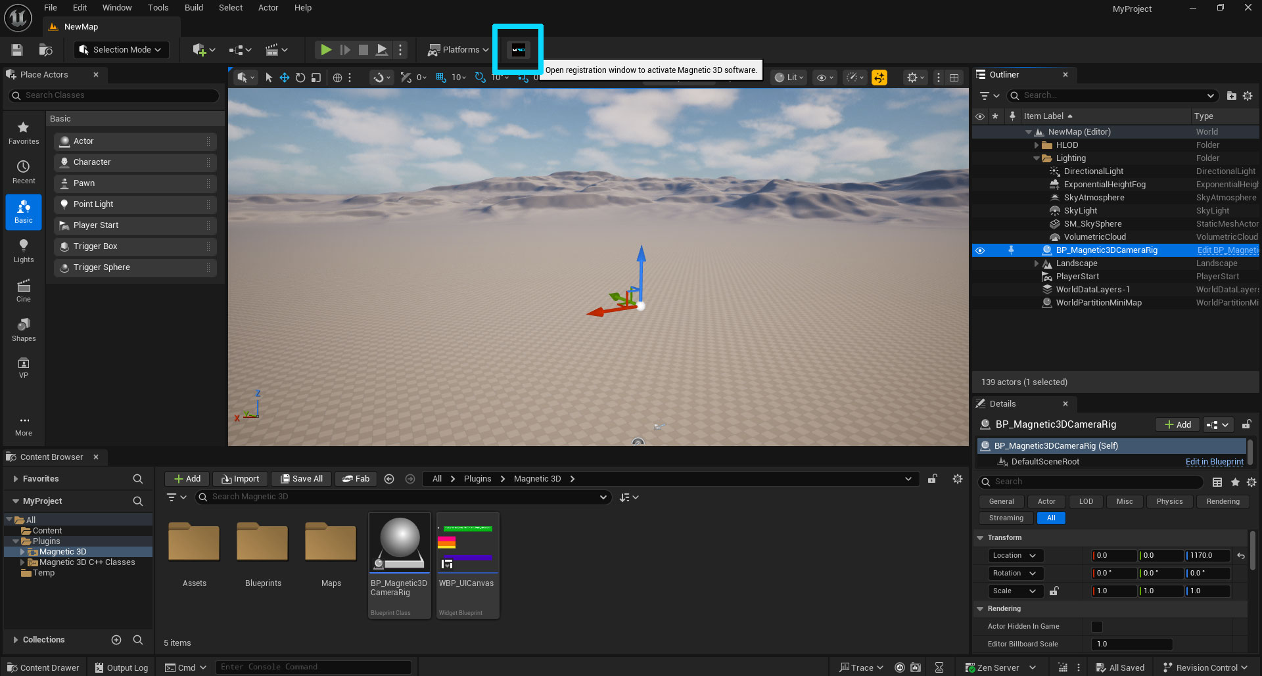Click the Import button in Content Browser
Viewport: 1262px width, 676px height.
[x=241, y=479]
